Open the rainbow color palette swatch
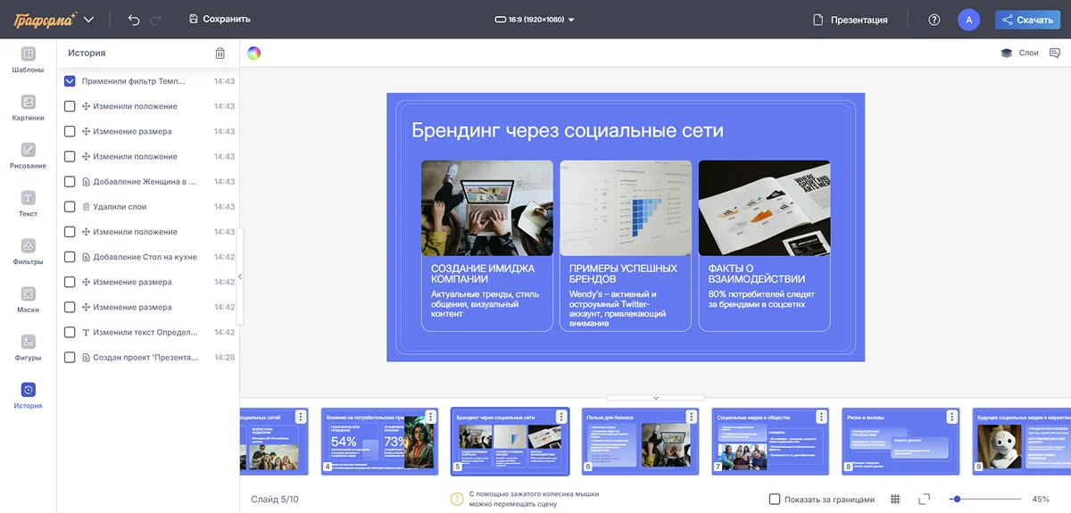This screenshot has width=1071, height=513. (x=254, y=53)
